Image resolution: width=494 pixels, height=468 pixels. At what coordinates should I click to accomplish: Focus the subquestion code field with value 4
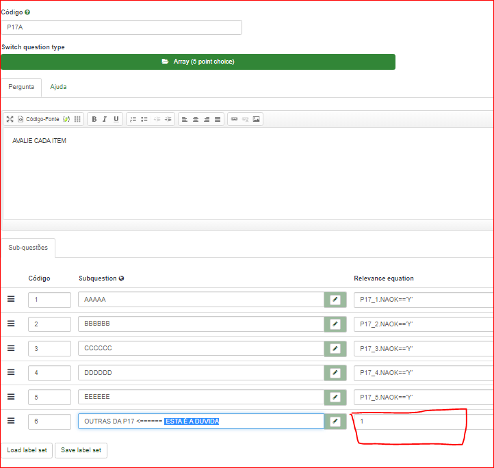tap(49, 373)
